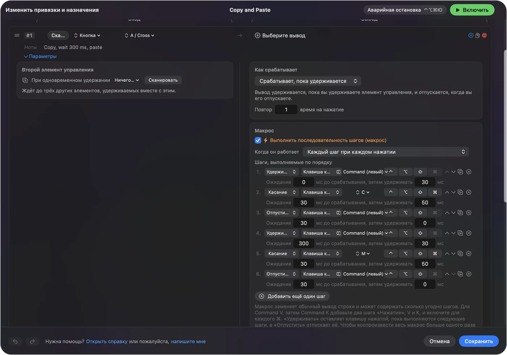Image resolution: width=507 pixels, height=355 pixels.
Task: Toggle the Control modifier on step 5
Action: pos(391,254)
